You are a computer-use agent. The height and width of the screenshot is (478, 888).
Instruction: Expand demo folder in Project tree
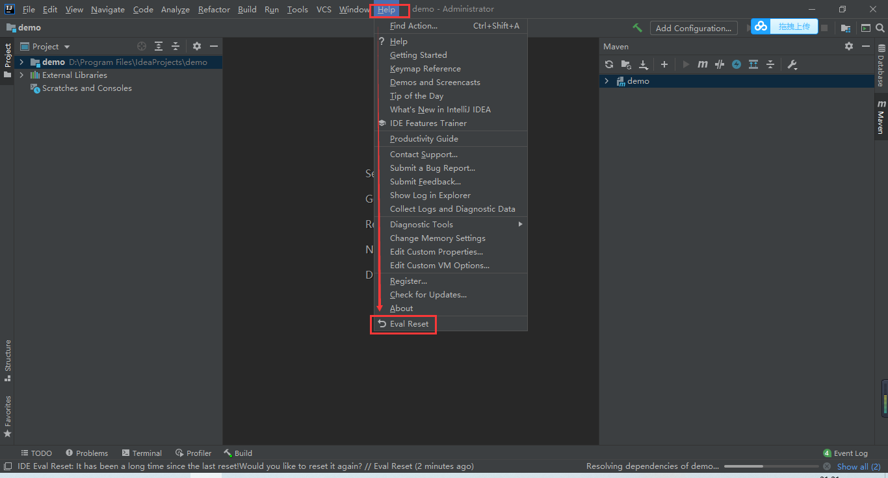coord(21,62)
